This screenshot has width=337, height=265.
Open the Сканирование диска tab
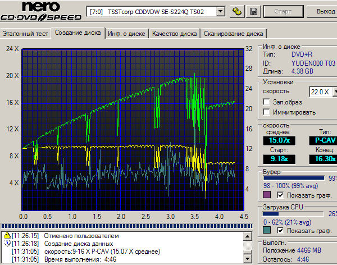coord(234,34)
